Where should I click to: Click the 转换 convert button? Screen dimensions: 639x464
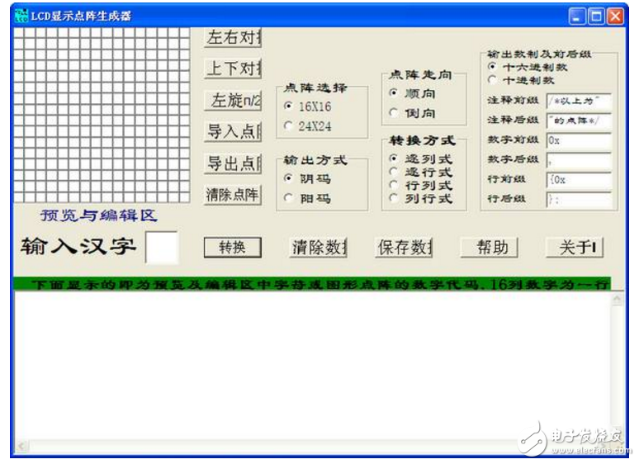pos(233,248)
